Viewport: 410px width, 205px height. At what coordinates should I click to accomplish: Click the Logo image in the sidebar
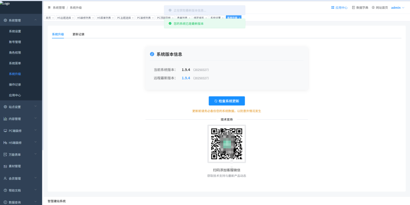(x=5, y=4)
